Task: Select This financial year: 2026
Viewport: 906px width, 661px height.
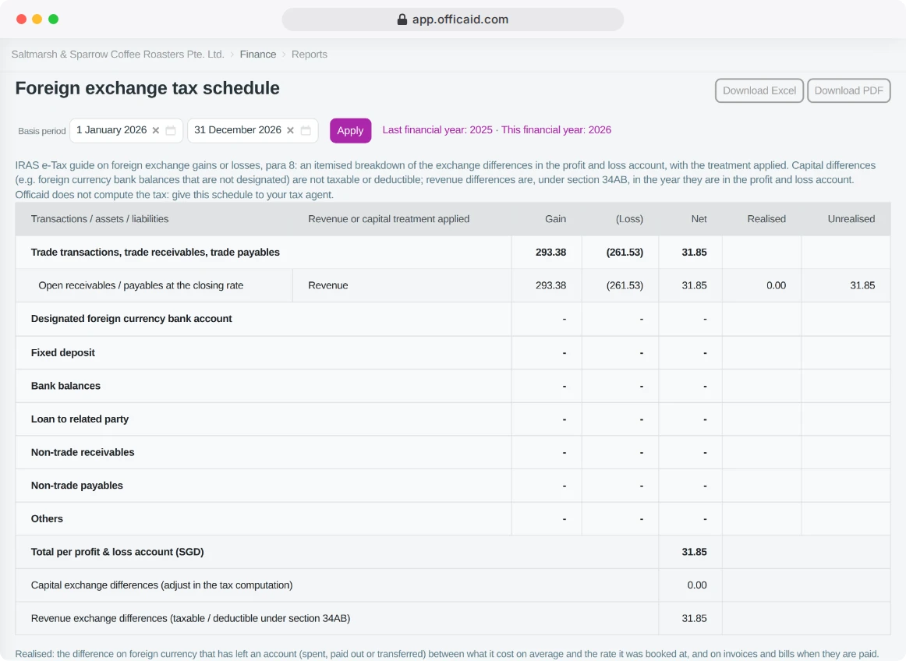Action: pyautogui.click(x=557, y=130)
